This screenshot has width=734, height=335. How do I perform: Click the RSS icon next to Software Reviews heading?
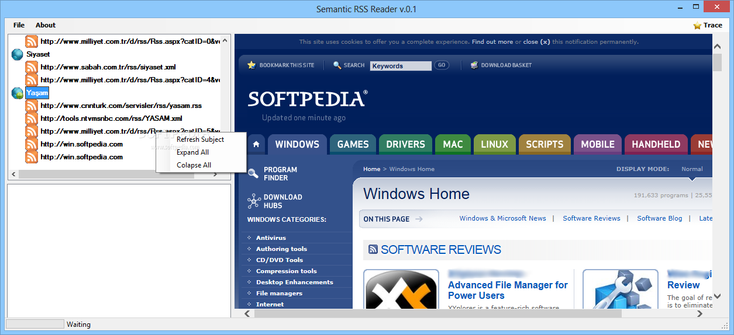(x=373, y=249)
